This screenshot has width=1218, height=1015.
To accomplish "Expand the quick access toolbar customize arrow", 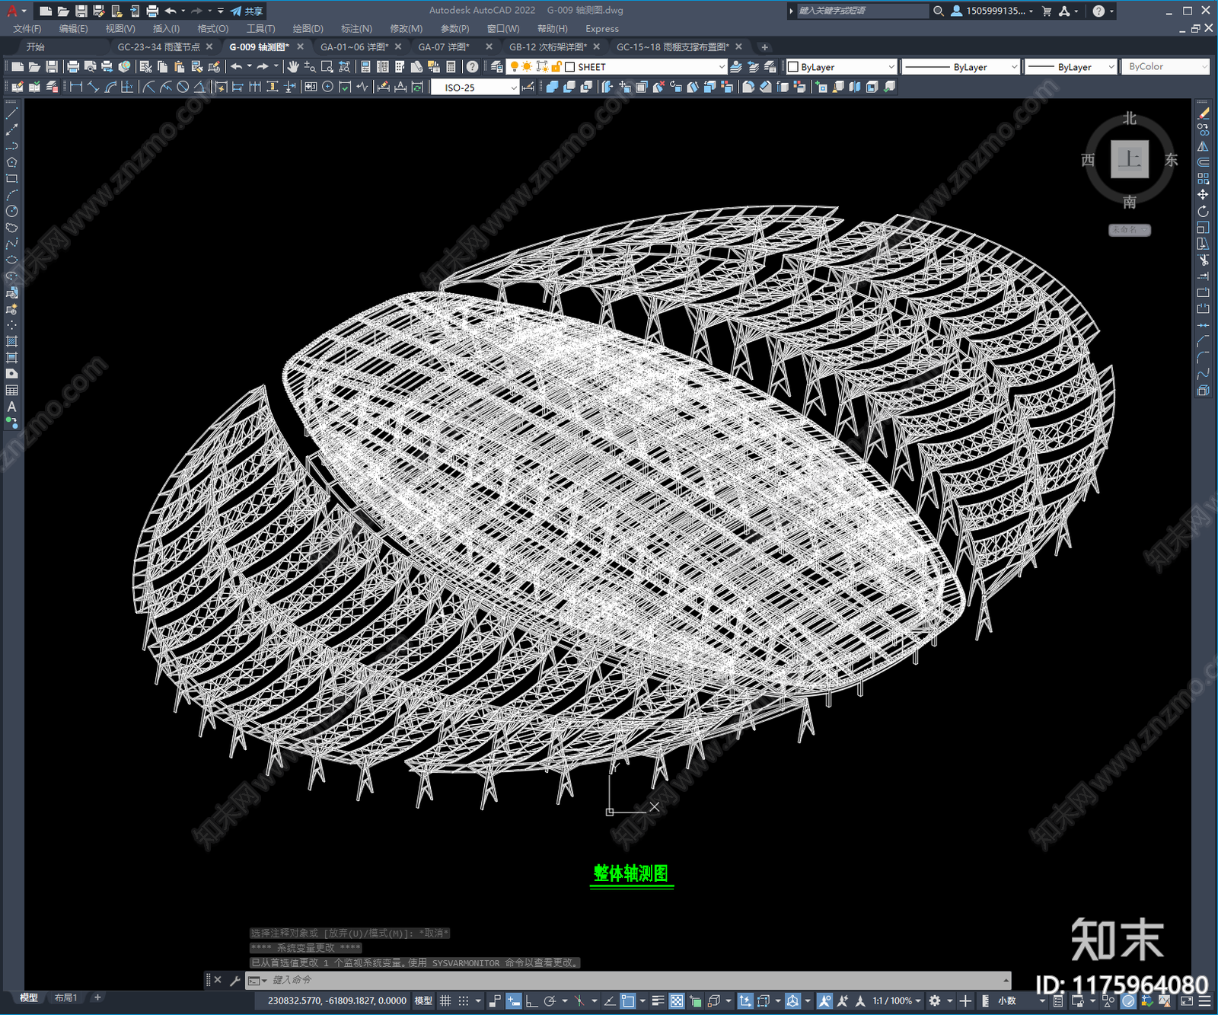I will point(221,11).
